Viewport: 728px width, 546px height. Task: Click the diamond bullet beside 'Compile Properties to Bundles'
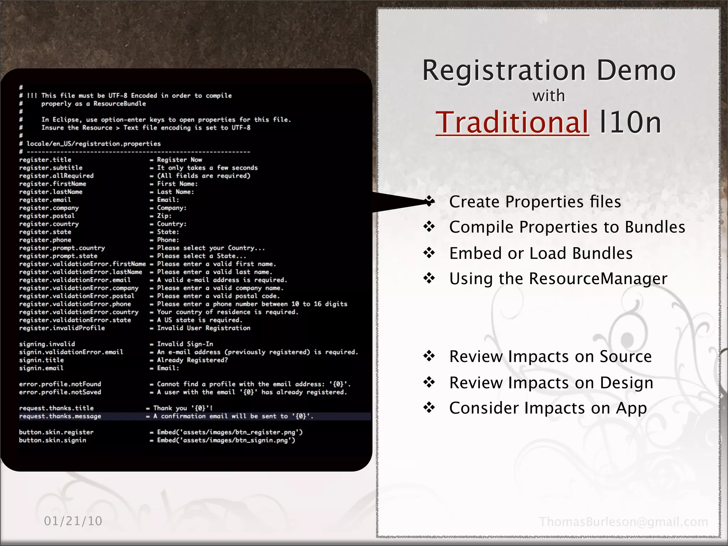tap(429, 226)
